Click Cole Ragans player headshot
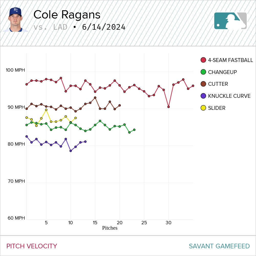This screenshot has height=256, width=256. click(15, 19)
